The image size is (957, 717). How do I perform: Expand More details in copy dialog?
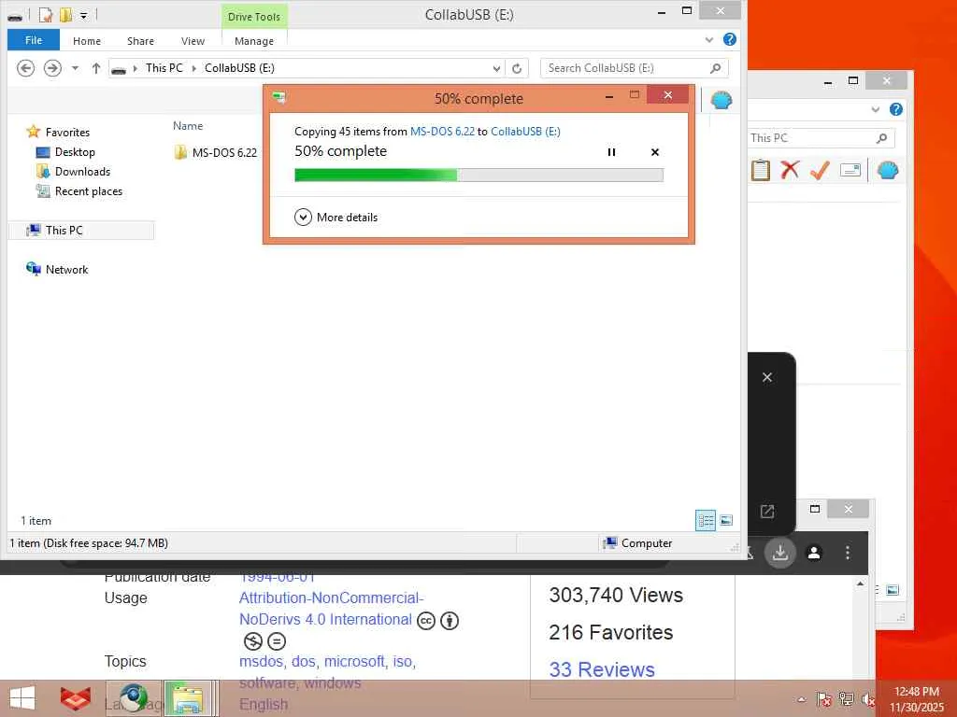336,217
